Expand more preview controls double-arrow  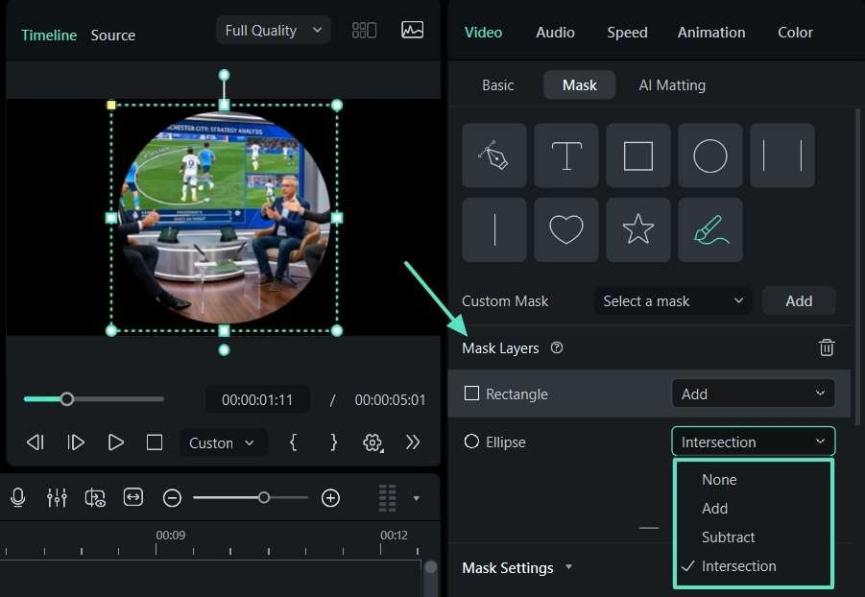413,442
